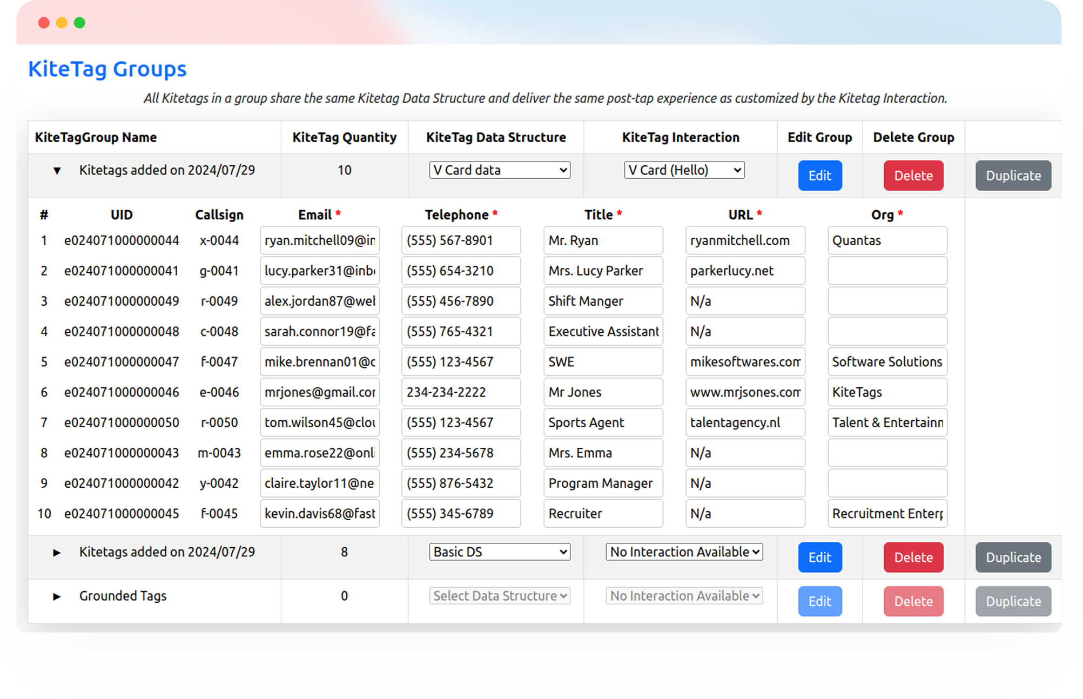Delete the Grounded Tags group

click(x=913, y=601)
